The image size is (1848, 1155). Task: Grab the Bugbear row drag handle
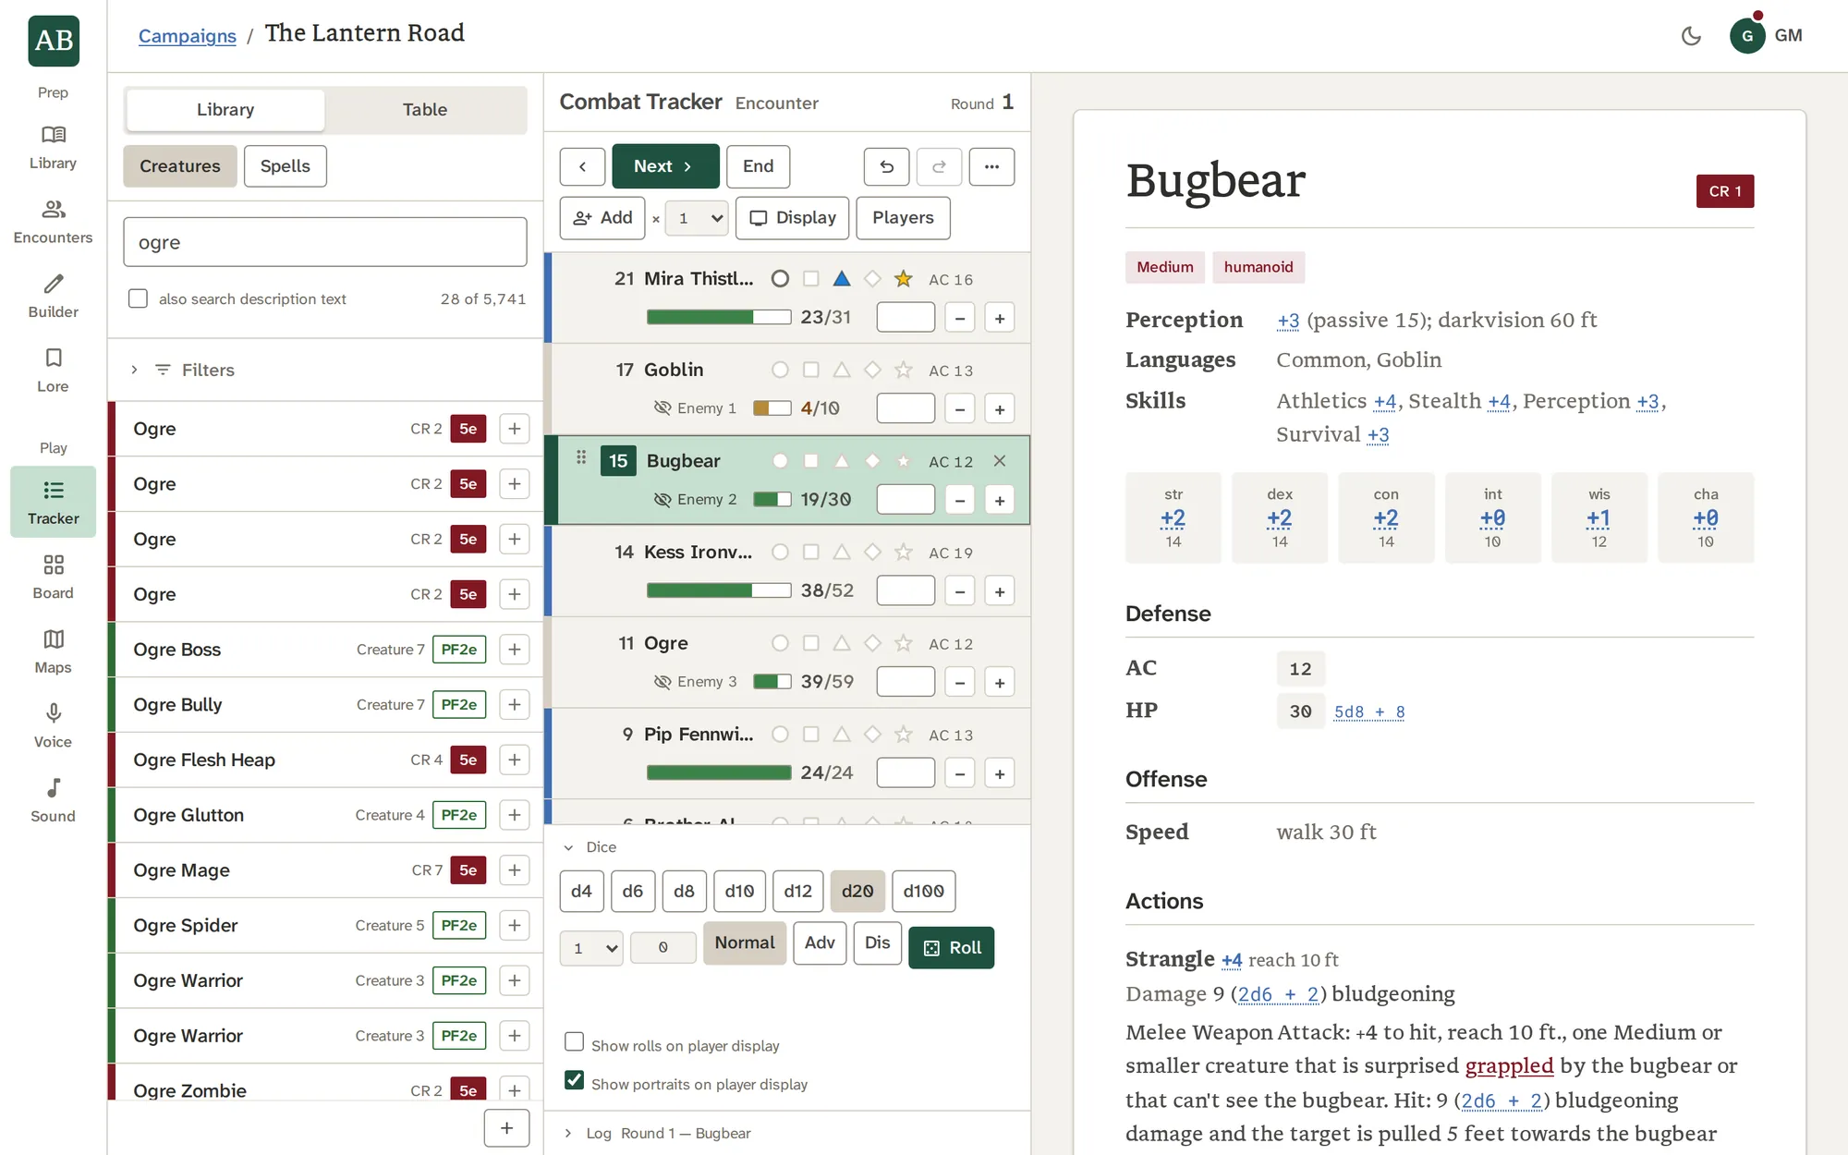click(x=581, y=457)
